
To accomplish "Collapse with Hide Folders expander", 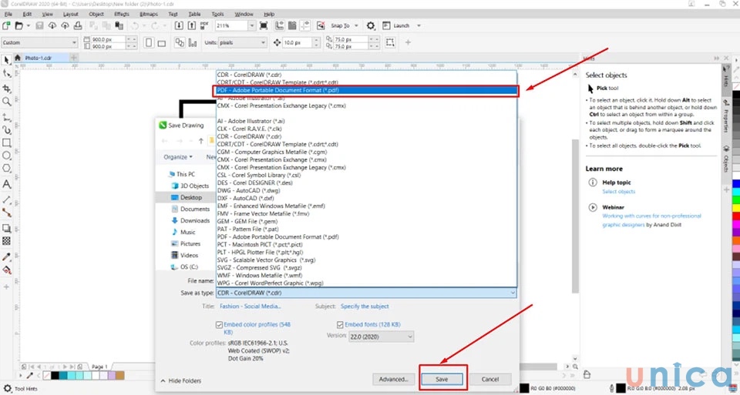I will 181,380.
